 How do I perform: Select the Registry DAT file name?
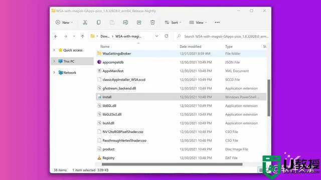[x=108, y=158]
